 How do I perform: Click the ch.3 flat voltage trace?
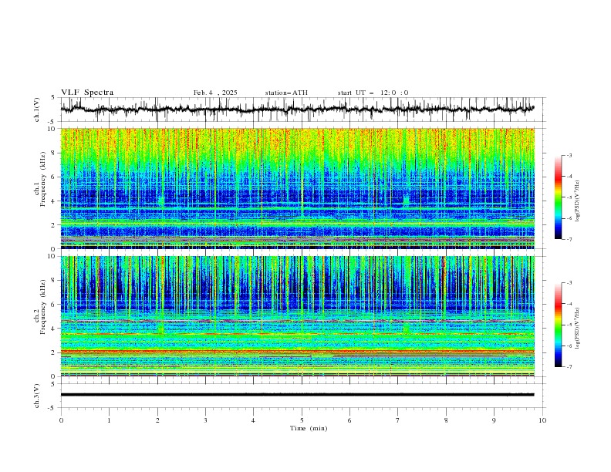click(x=297, y=395)
